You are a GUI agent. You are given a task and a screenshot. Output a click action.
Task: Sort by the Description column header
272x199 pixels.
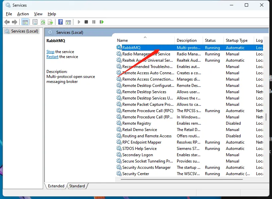(189, 40)
